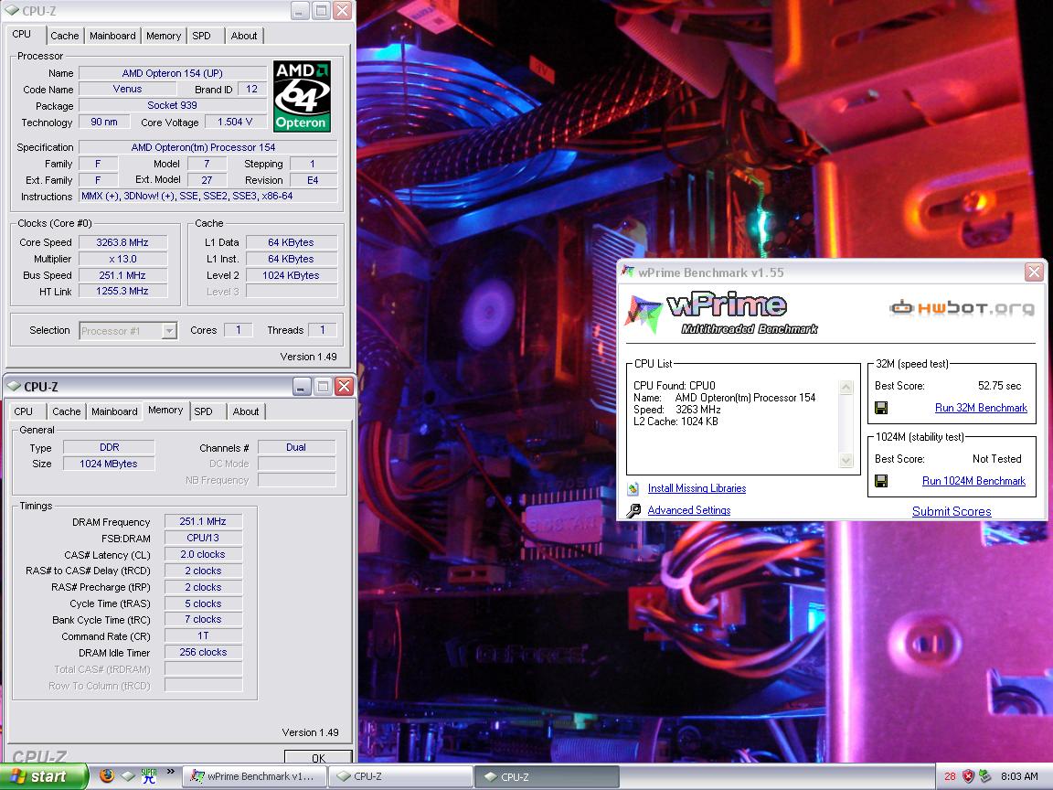
Task: Open SPD tab in upper CPU-Z window
Action: [x=201, y=36]
